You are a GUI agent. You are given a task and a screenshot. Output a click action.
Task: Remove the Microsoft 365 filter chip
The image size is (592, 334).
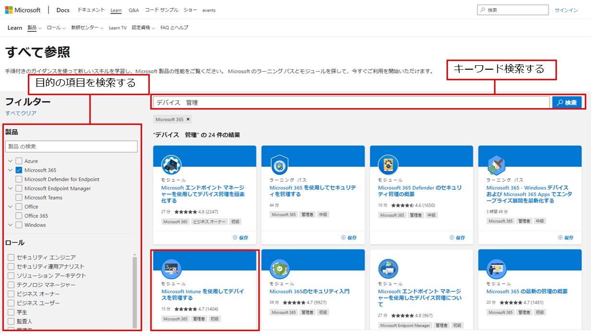(x=188, y=119)
